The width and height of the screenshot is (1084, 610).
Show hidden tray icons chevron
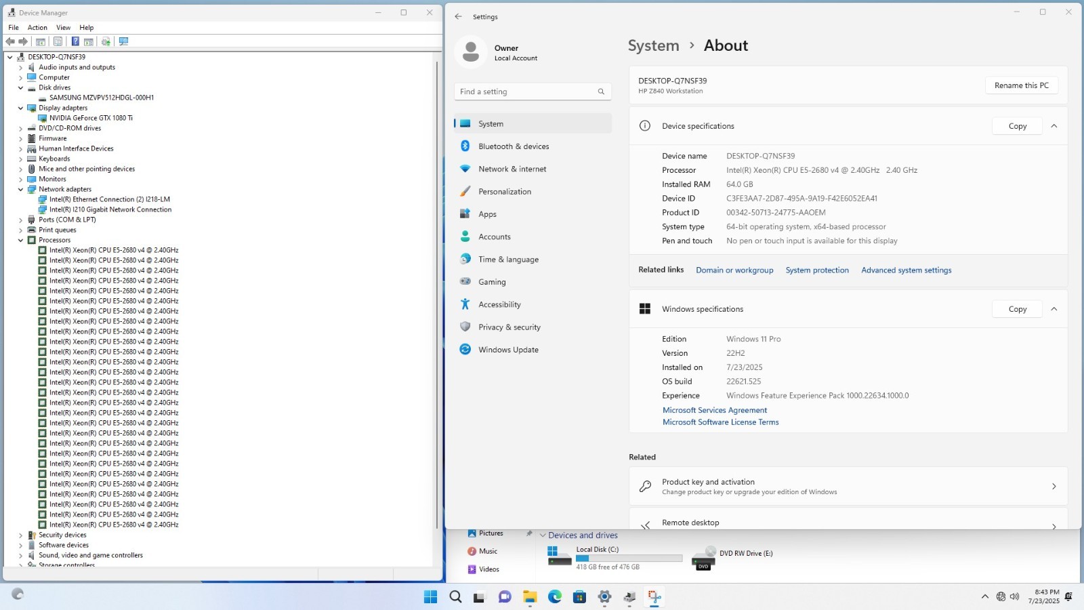984,596
